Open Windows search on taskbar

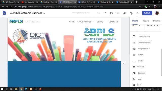[7, 89]
